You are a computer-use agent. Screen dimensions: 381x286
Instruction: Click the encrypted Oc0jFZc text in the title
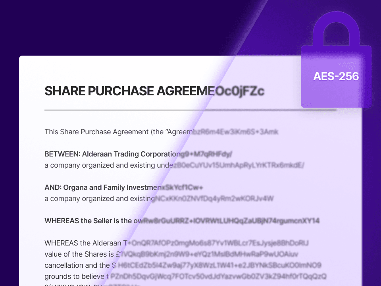(240, 91)
